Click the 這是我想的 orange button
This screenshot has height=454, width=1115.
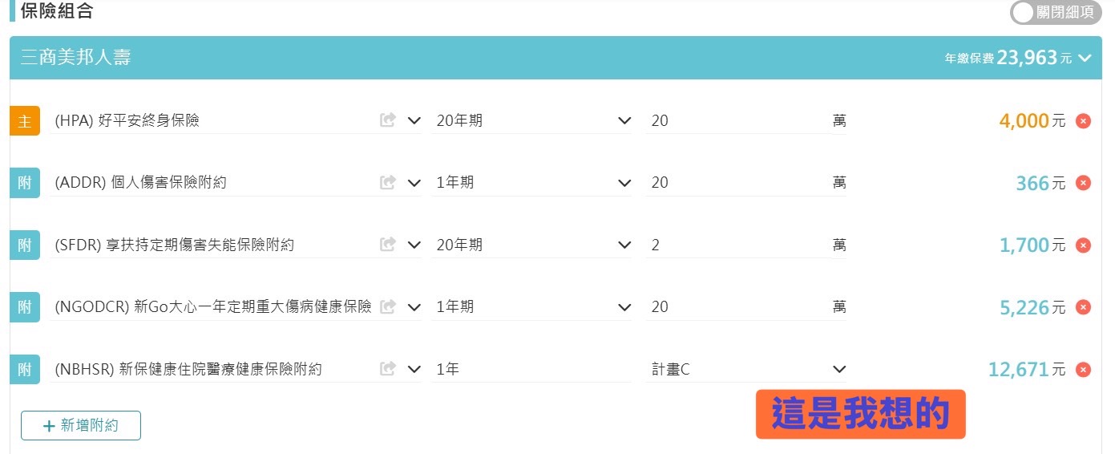860,414
